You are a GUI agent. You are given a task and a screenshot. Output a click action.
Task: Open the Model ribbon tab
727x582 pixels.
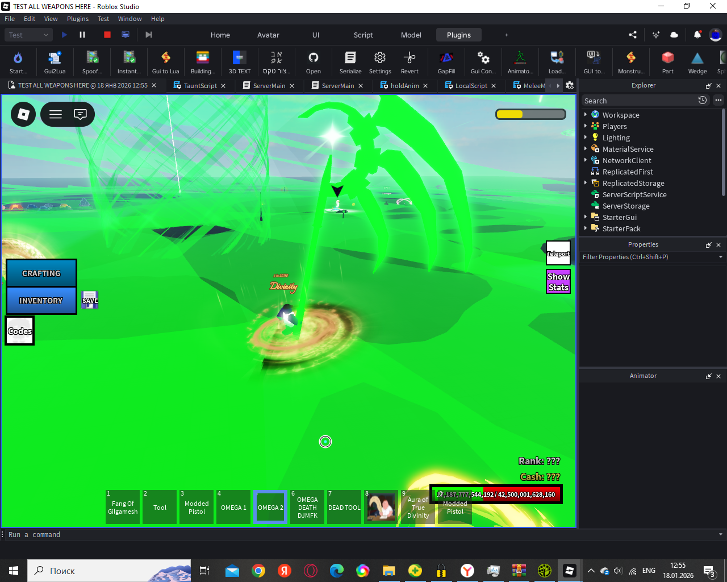click(411, 35)
